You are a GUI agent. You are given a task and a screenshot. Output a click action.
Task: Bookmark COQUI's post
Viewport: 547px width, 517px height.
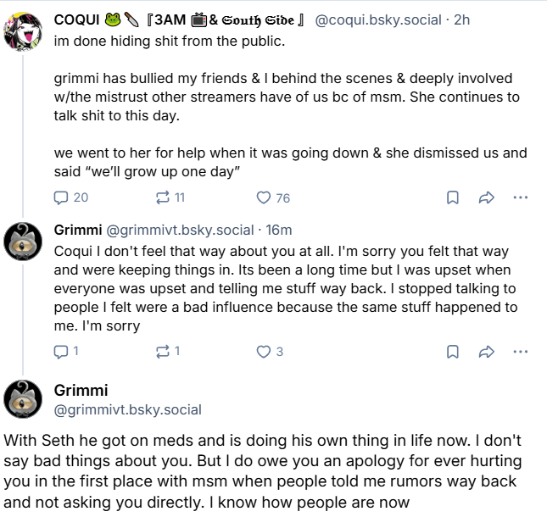[453, 197]
